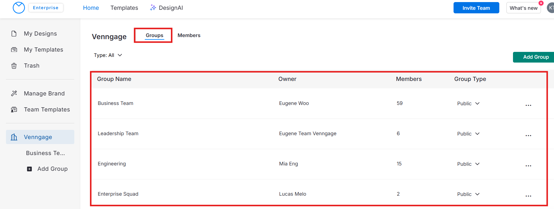The width and height of the screenshot is (554, 209).
Task: Select the Groups tab
Action: pos(154,35)
